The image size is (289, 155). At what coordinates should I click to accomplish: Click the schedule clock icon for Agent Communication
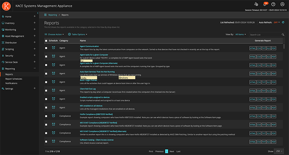coord(53,48)
